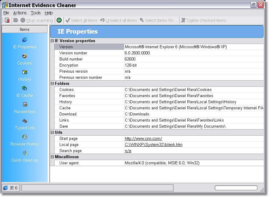Click the 6.0.2600.0000 version number value
Image resolution: width=269 pixels, height=197 pixels.
click(x=137, y=53)
